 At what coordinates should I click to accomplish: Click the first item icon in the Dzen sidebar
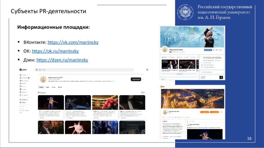coord(21,75)
